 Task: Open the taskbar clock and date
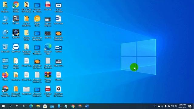(x=182, y=106)
